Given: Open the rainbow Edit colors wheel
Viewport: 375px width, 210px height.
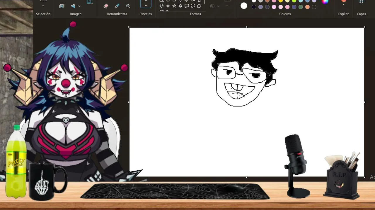Looking at the screenshot, I should (x=325, y=1).
